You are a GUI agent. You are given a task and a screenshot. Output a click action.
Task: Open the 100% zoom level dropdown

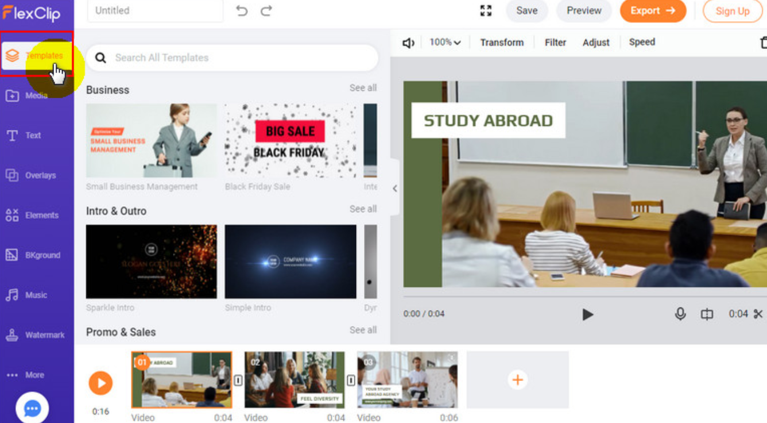(445, 41)
